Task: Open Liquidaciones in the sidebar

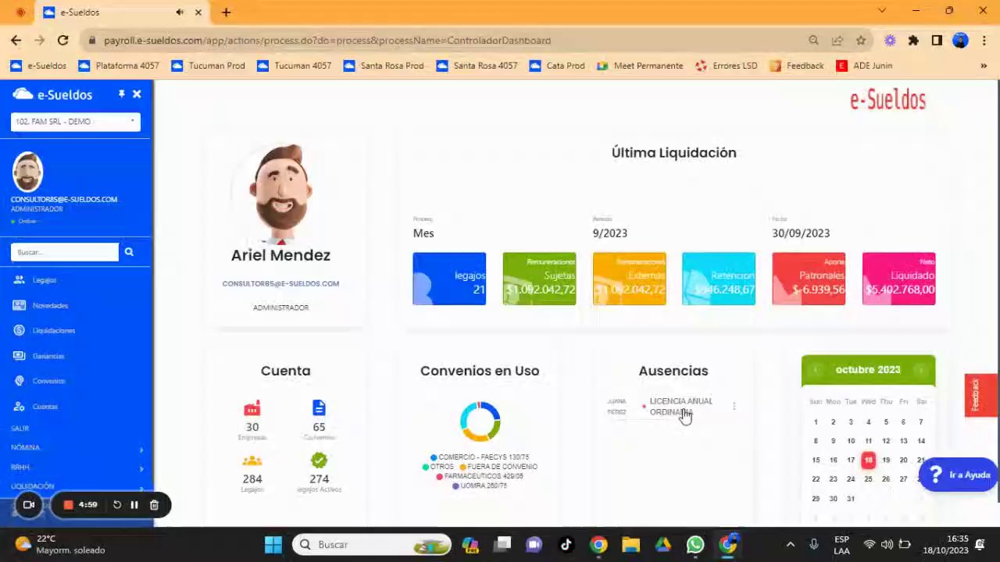Action: [53, 331]
